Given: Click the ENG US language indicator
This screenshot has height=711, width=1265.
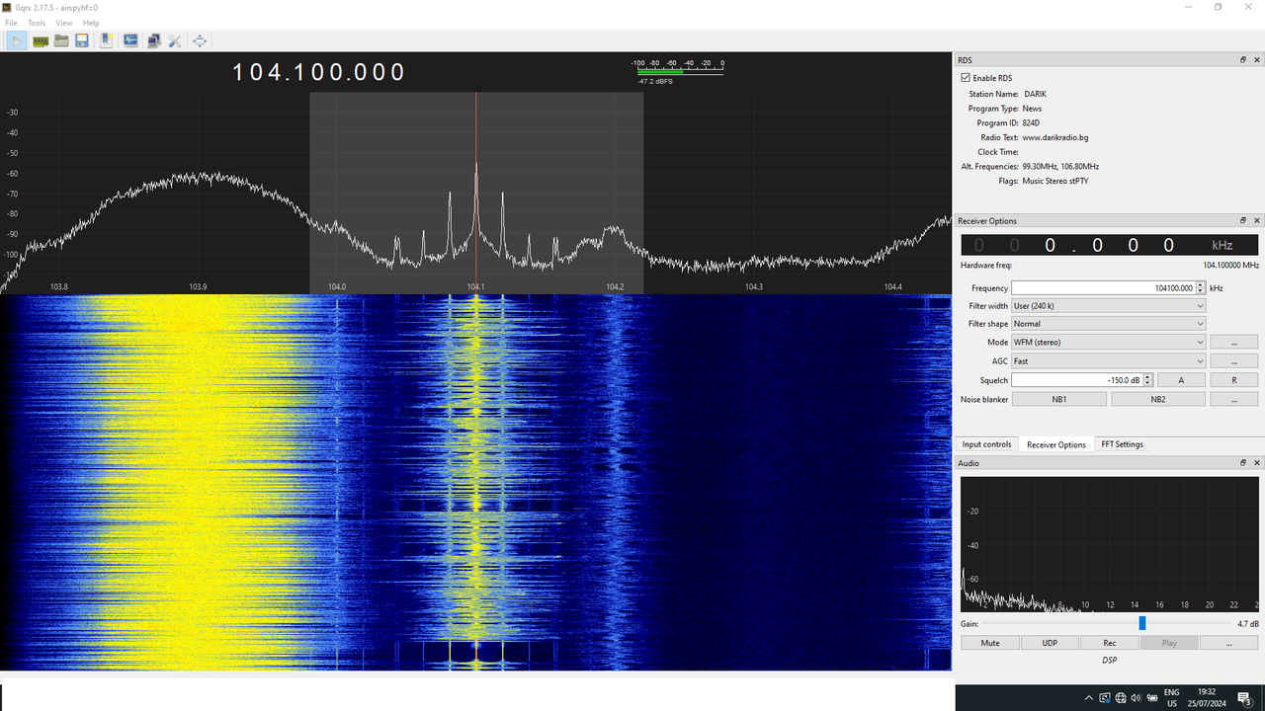Looking at the screenshot, I should pyautogui.click(x=1172, y=698).
